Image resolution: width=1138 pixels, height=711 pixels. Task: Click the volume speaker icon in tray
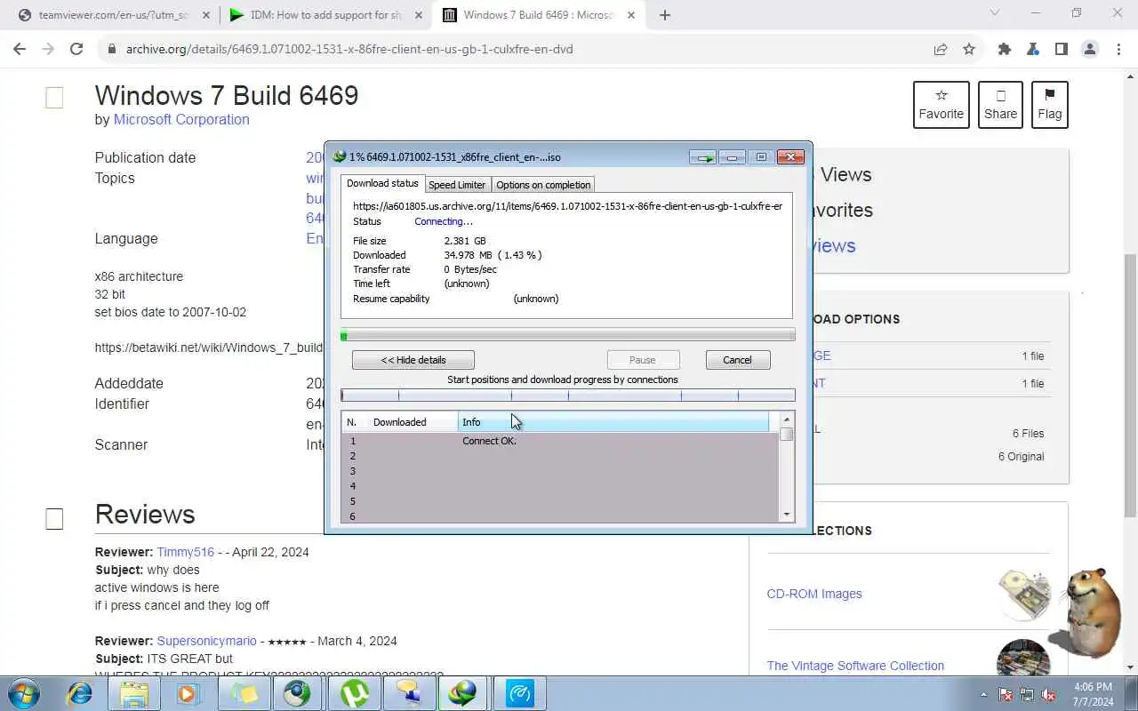(1048, 694)
